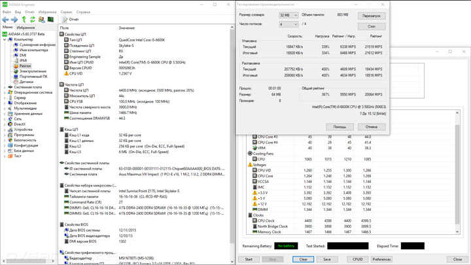Click the blue forward arrow in toolbar

[x=14, y=20]
